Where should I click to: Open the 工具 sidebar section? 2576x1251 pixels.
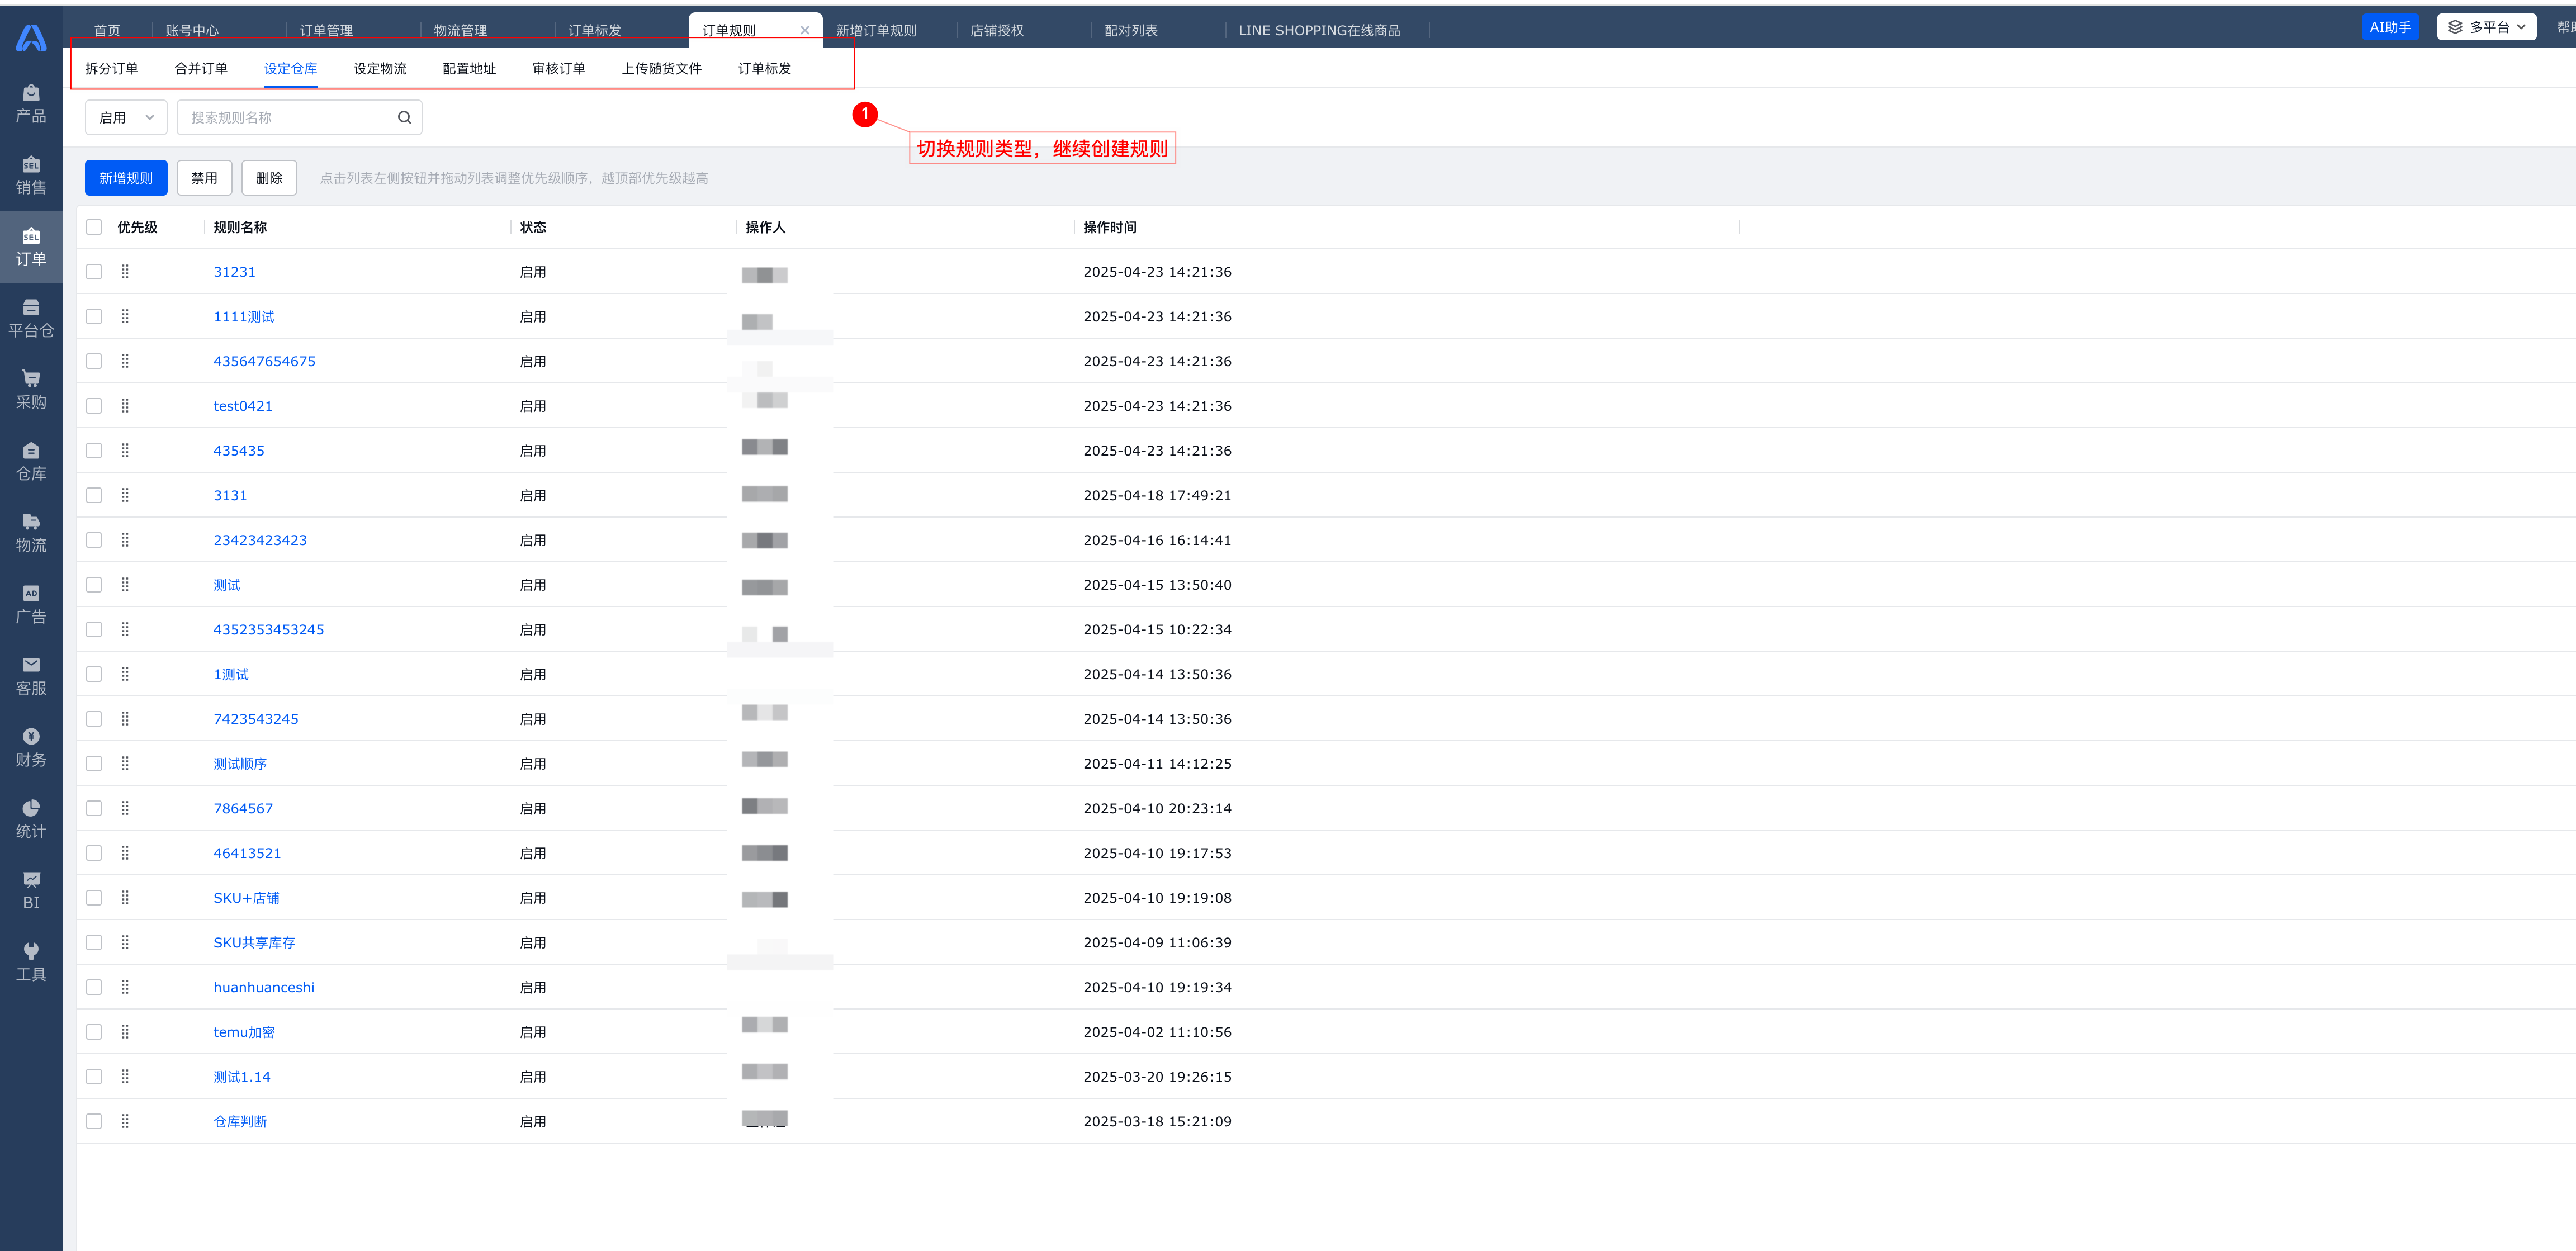[31, 962]
